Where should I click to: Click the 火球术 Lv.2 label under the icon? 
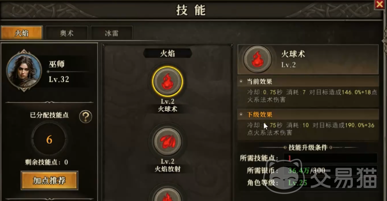167,105
